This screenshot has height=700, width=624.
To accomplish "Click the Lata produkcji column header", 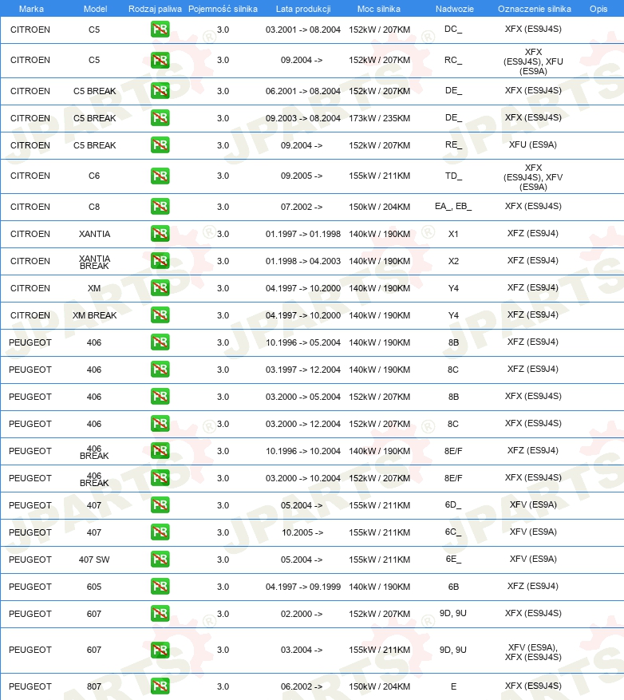I will (303, 9).
